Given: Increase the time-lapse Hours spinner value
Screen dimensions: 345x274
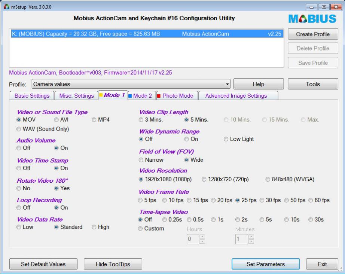Looking at the screenshot, I should [203, 237].
